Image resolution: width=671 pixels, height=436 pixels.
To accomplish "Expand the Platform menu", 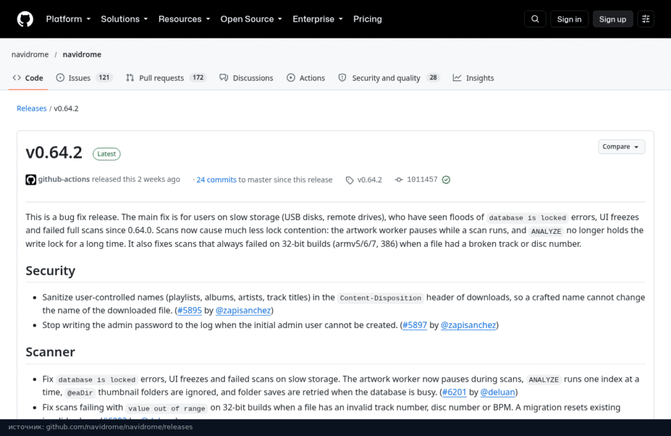I will coord(68,19).
